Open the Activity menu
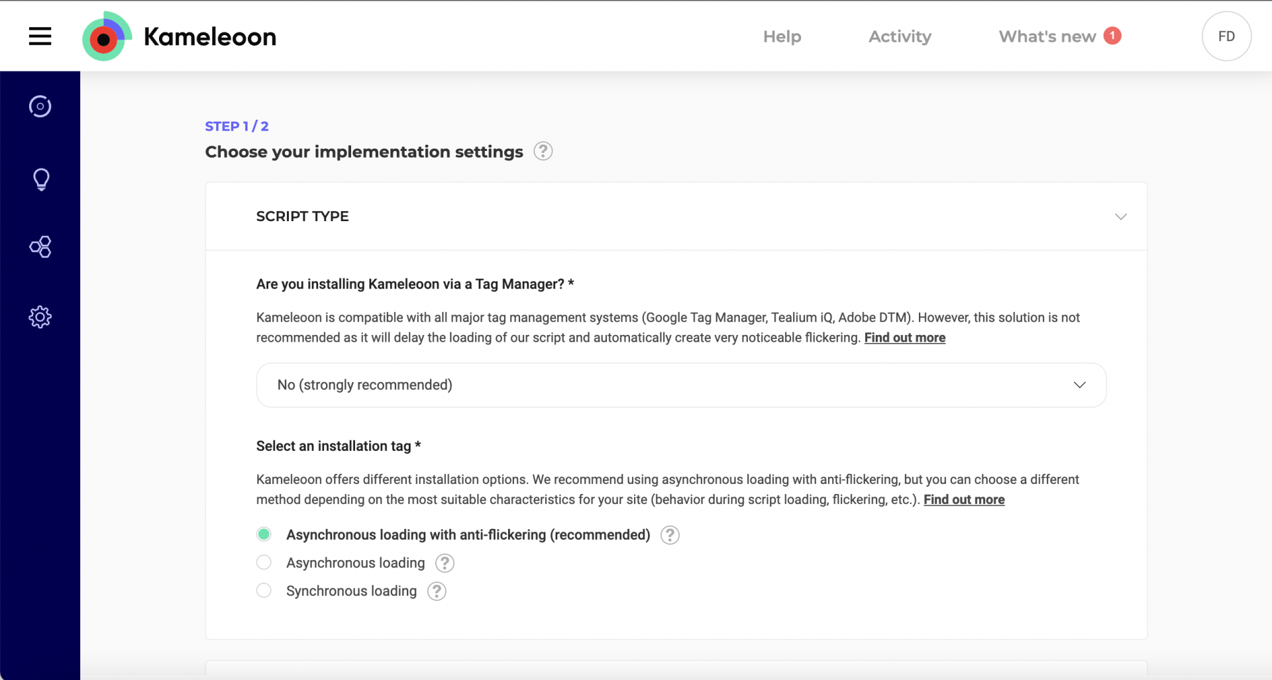 (x=900, y=36)
